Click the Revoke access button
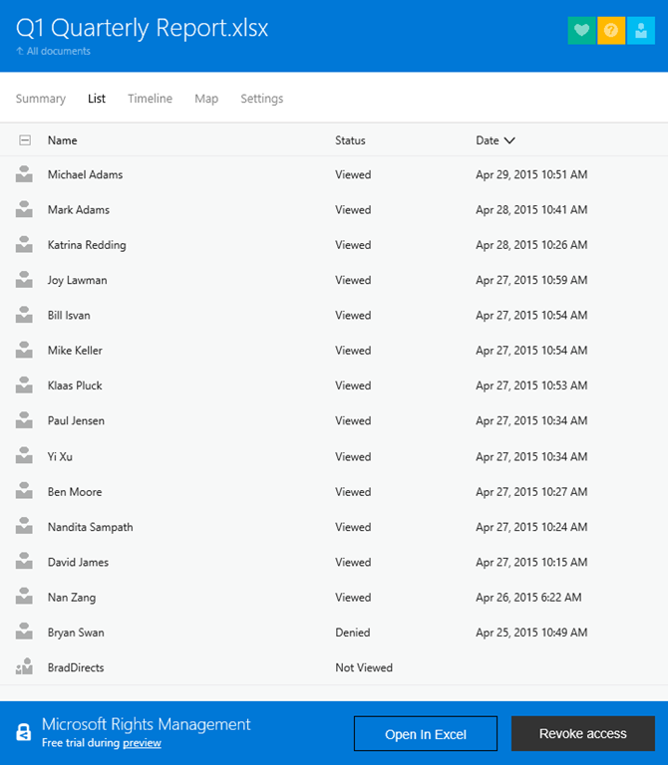This screenshot has width=668, height=765. pos(582,734)
